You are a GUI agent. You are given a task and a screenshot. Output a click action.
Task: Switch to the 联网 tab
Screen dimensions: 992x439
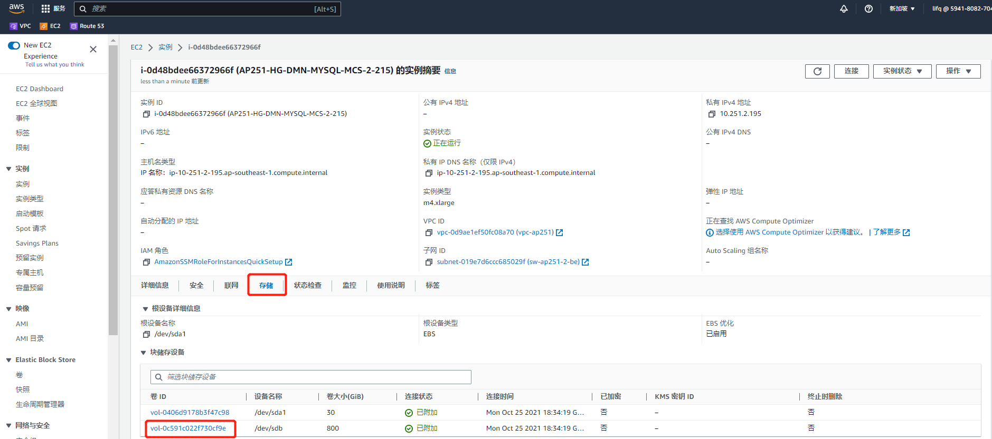(231, 286)
